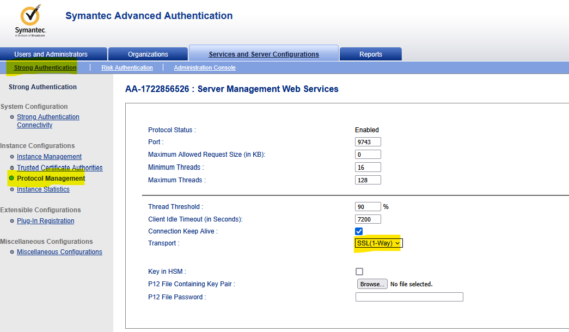This screenshot has width=569, height=332.
Task: Click the Port number input field
Action: (x=368, y=142)
